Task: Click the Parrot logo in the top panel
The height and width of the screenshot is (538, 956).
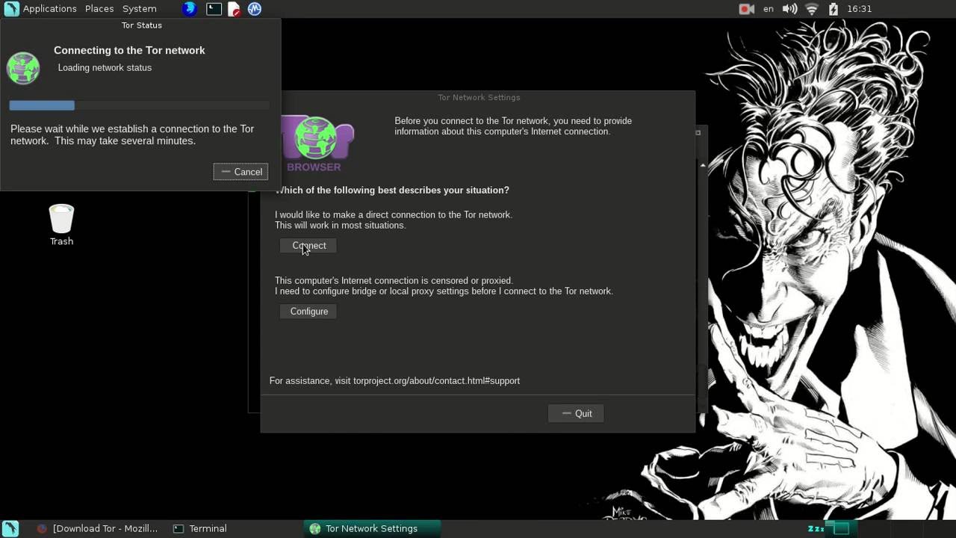Action: click(x=11, y=9)
